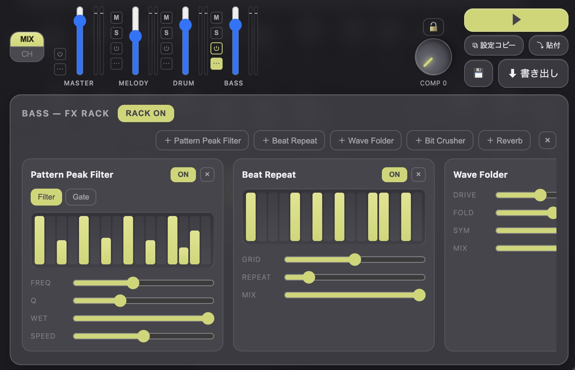Click the Q slider handle
The height and width of the screenshot is (370, 575).
point(120,301)
